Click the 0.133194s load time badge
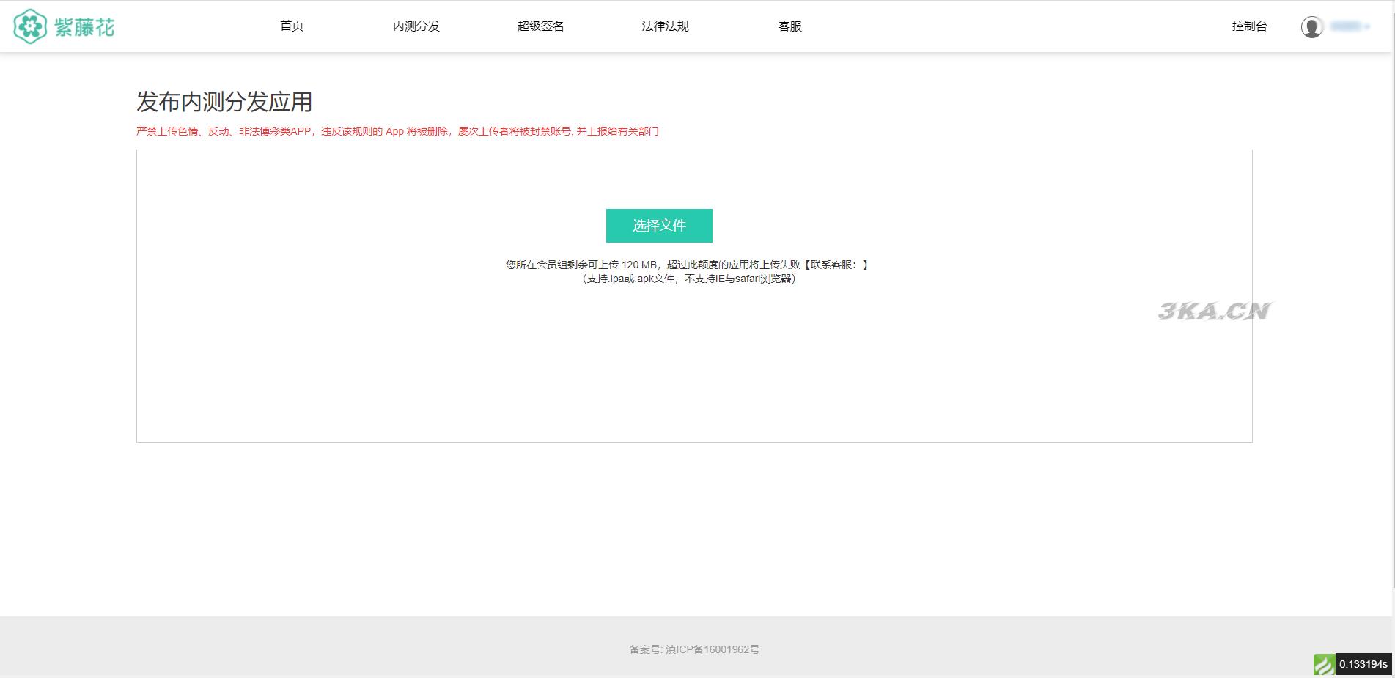Image resolution: width=1395 pixels, height=678 pixels. click(1363, 664)
